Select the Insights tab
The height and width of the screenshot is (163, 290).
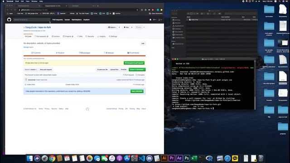coord(101,36)
